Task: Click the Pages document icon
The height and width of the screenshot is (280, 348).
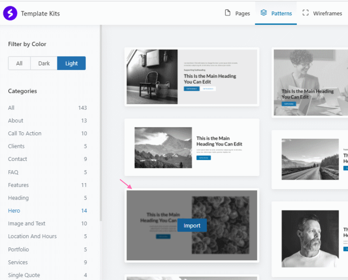Action: [x=228, y=13]
